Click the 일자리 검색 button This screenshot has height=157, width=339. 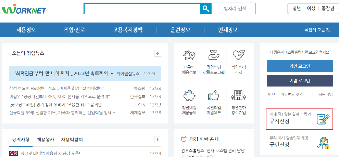click(235, 9)
